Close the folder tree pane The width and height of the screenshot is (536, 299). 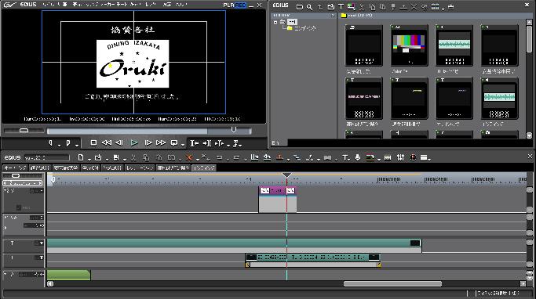[x=334, y=16]
